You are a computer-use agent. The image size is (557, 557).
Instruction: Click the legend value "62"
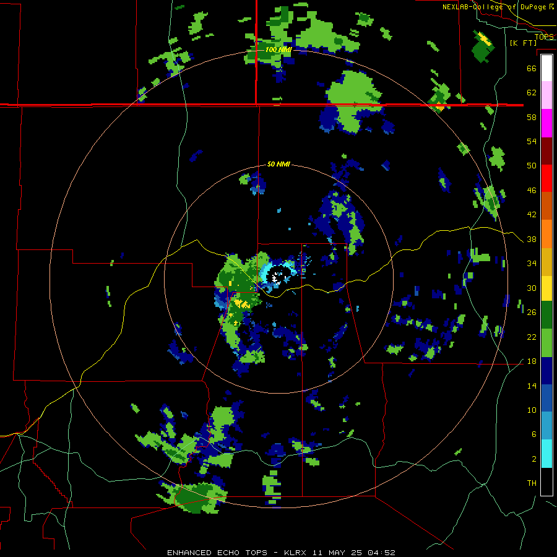point(532,93)
